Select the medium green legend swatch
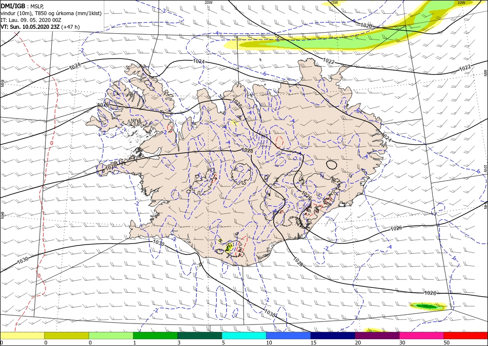 [x=155, y=335]
